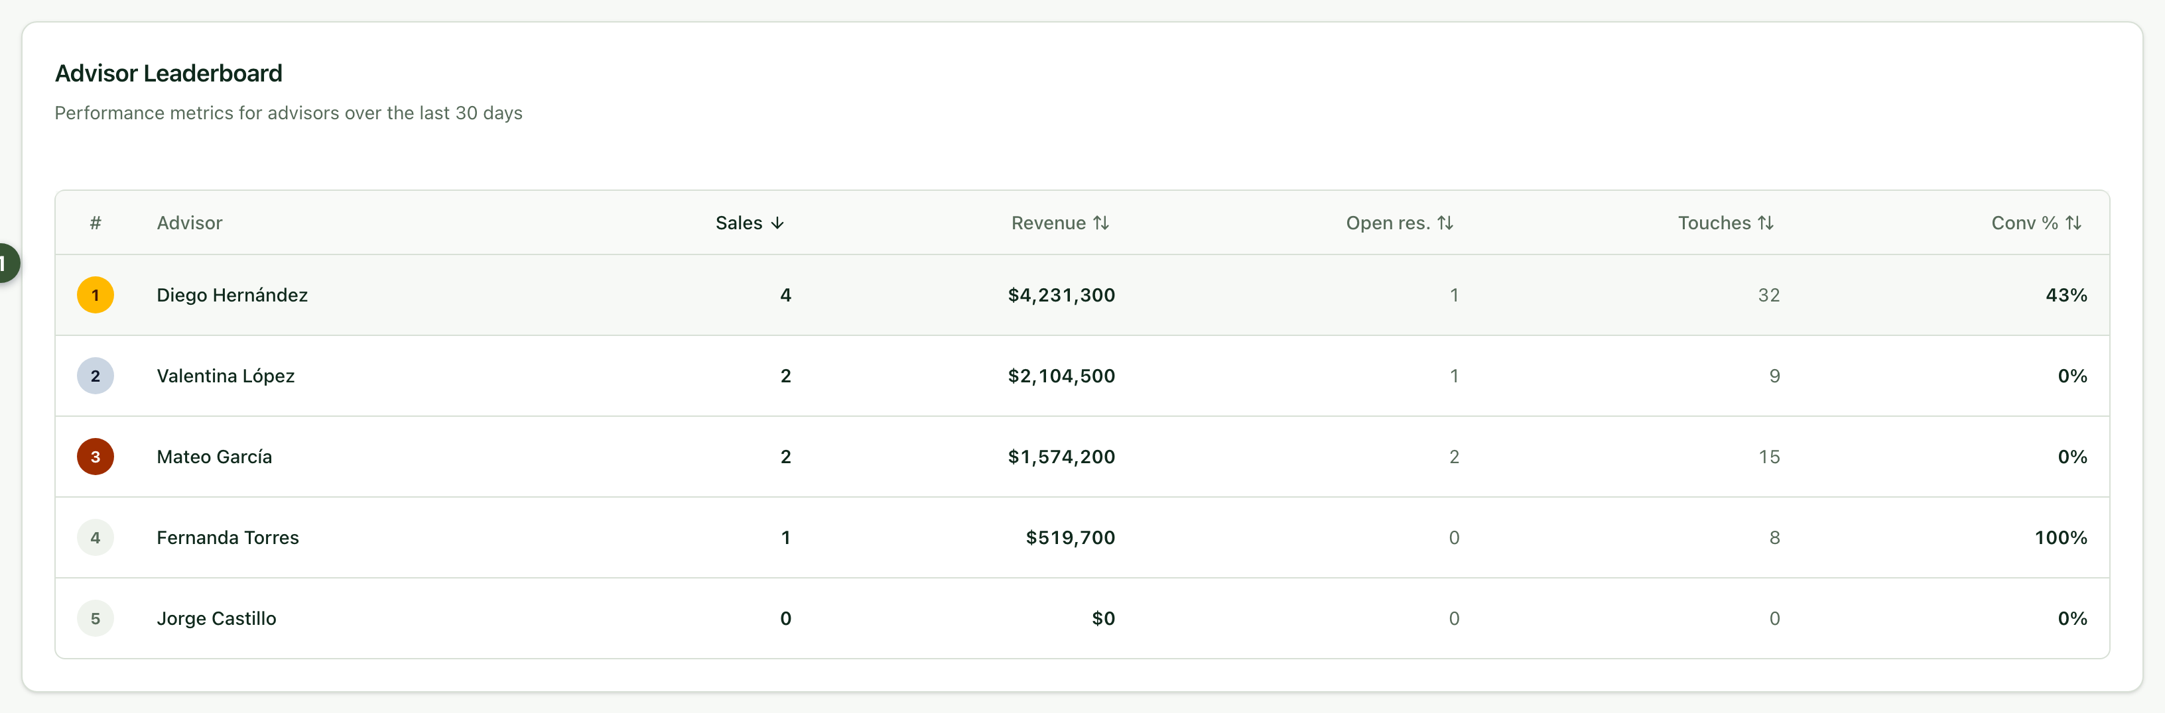Viewport: 2165px width, 713px height.
Task: Select advisor Fernanda Torres
Action: click(x=228, y=537)
